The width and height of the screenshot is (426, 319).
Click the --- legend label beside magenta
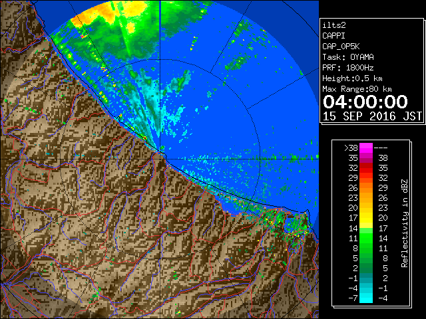pyautogui.click(x=381, y=148)
